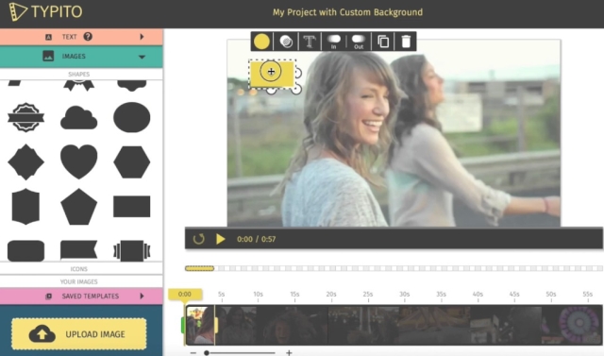Click the UPLOAD IMAGE button
Image resolution: width=604 pixels, height=356 pixels.
pyautogui.click(x=79, y=334)
